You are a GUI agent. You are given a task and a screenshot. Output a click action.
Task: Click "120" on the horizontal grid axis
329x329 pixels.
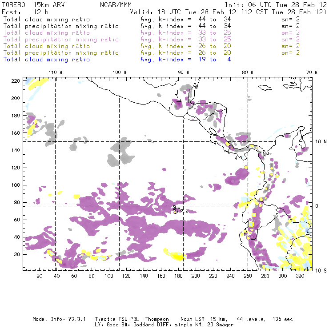126,276
